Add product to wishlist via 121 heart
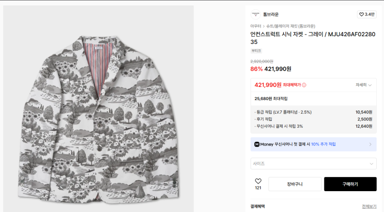This screenshot has height=212, width=384. click(258, 181)
